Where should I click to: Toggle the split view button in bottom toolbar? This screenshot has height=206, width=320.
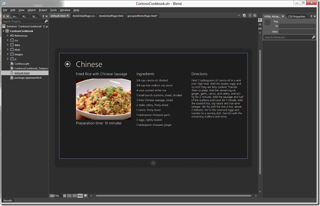pyautogui.click(x=80, y=196)
